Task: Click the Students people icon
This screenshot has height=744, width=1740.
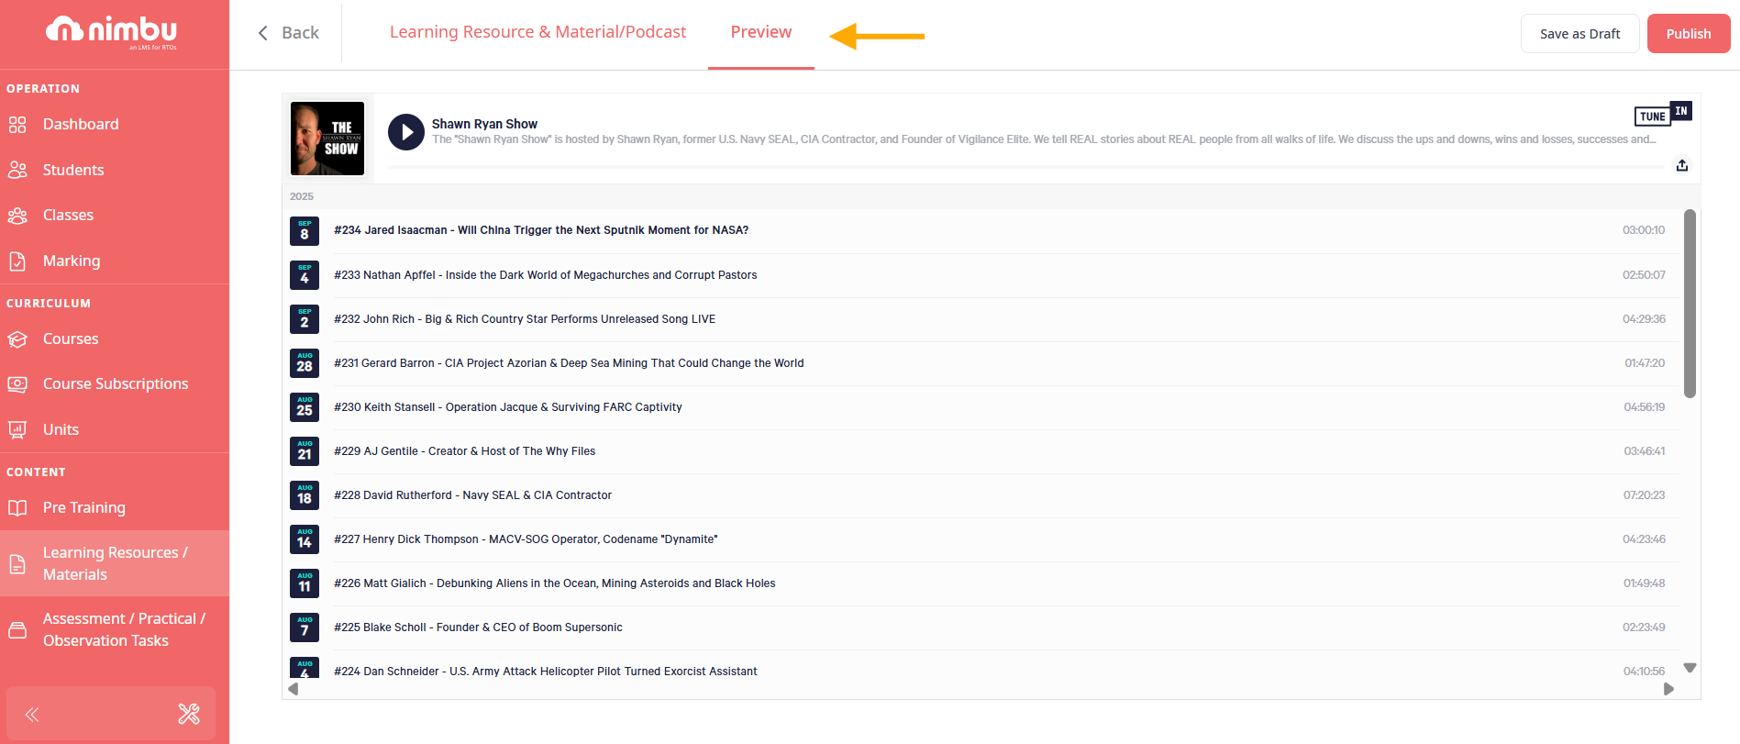Action: (17, 170)
